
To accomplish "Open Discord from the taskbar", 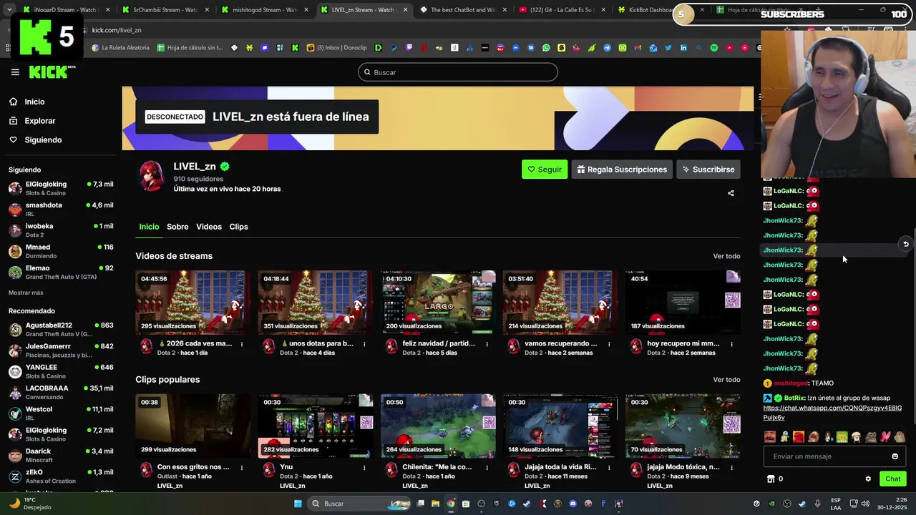I will coord(572,504).
